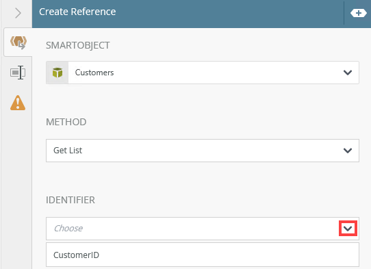Open the SmartObject configuration tab icon

18,42
